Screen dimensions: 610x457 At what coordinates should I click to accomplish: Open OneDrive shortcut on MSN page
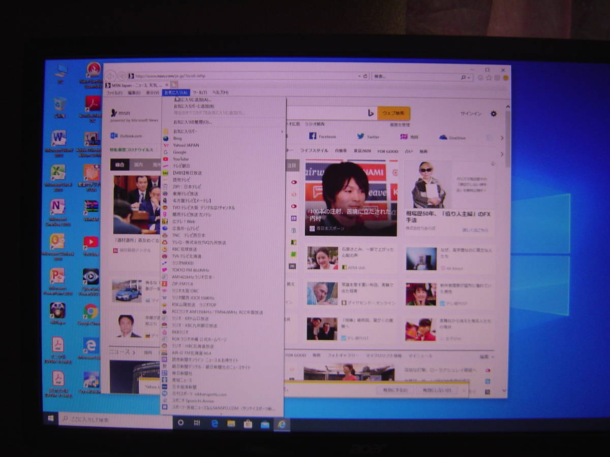pyautogui.click(x=452, y=138)
